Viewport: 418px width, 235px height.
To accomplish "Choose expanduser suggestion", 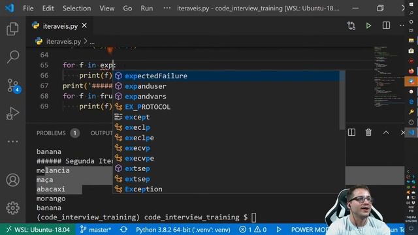I will (226, 86).
